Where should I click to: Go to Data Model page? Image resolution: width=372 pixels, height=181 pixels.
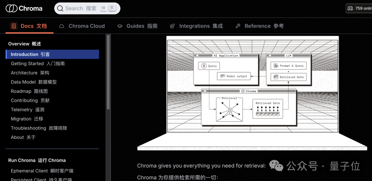(x=33, y=82)
